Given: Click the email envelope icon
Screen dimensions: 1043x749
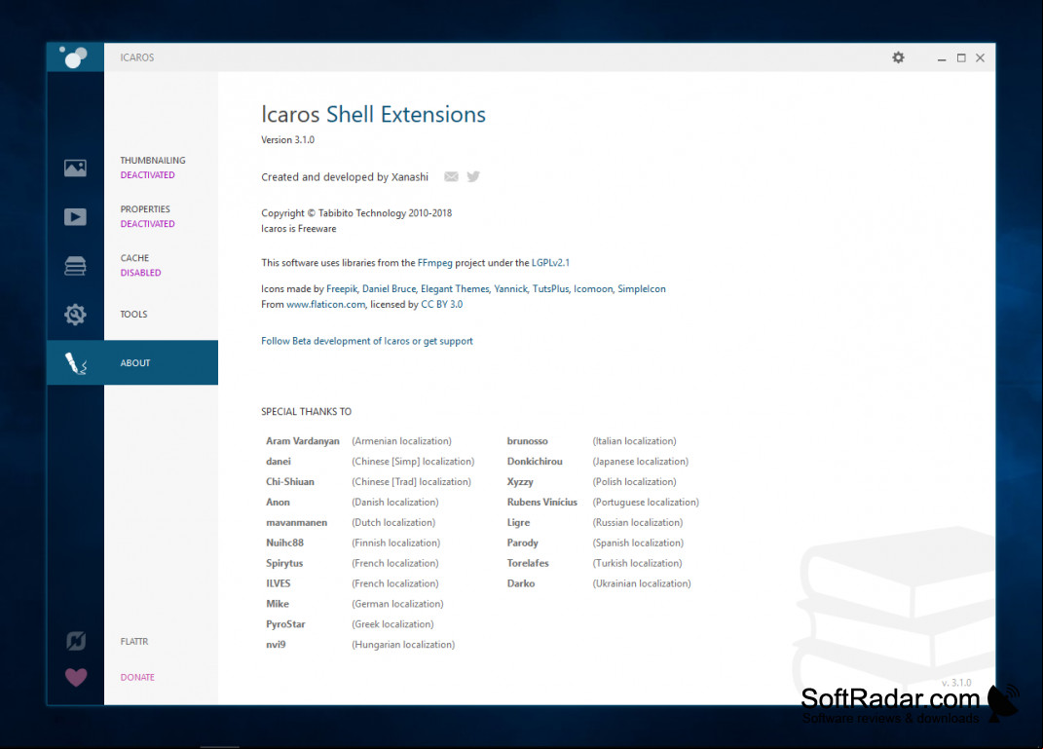Looking at the screenshot, I should click(451, 177).
